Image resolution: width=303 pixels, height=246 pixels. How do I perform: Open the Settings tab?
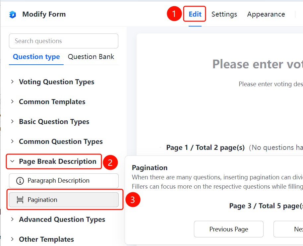(x=224, y=14)
